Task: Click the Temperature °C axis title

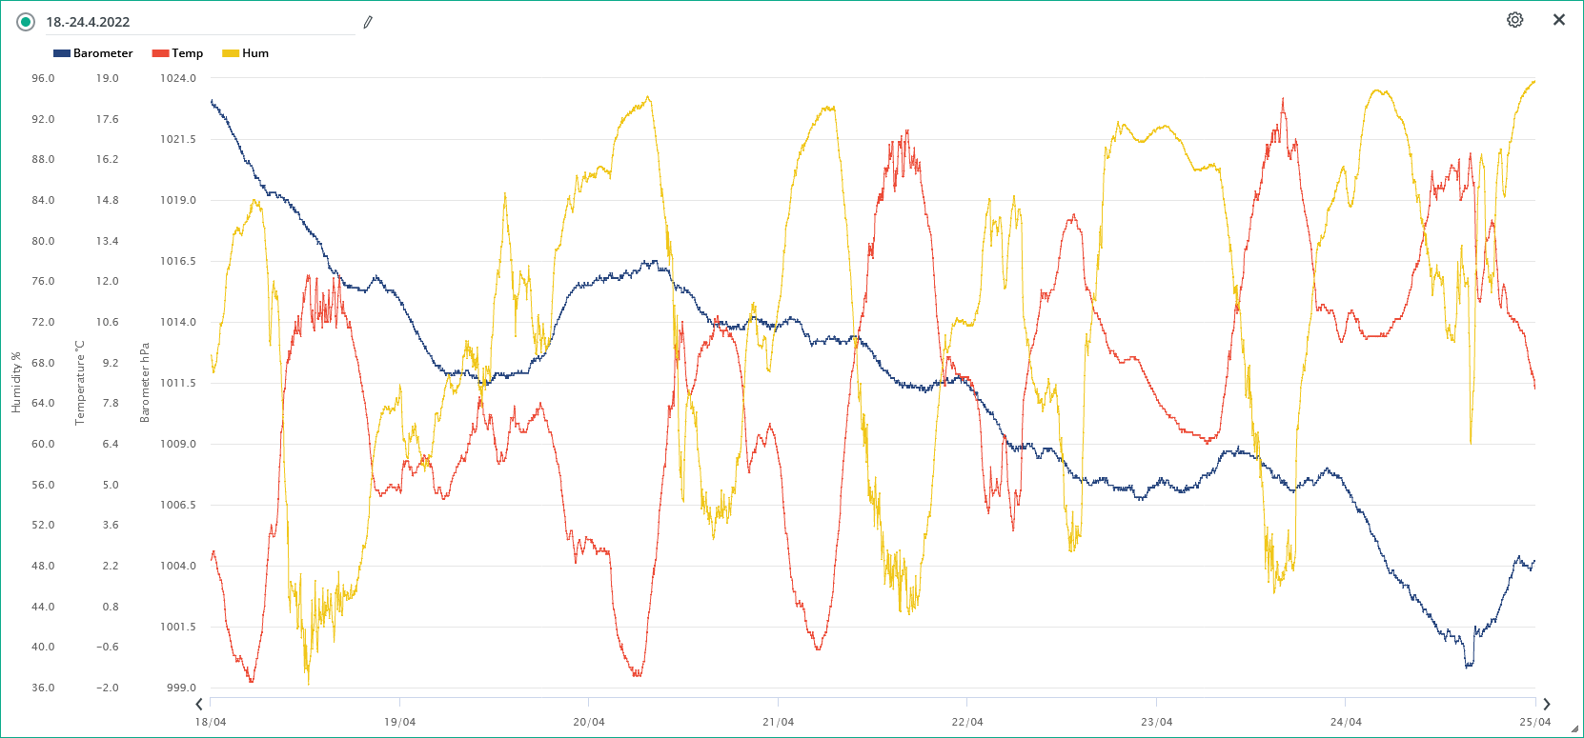Action: click(80, 382)
